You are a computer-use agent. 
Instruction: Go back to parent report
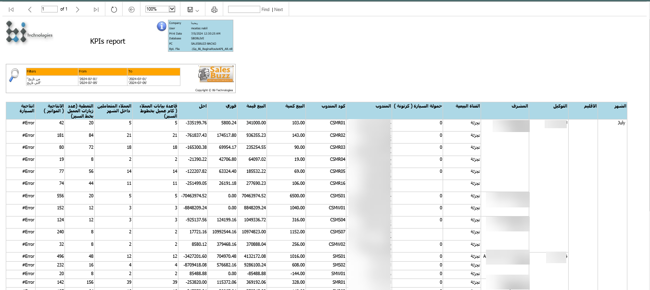(x=132, y=10)
